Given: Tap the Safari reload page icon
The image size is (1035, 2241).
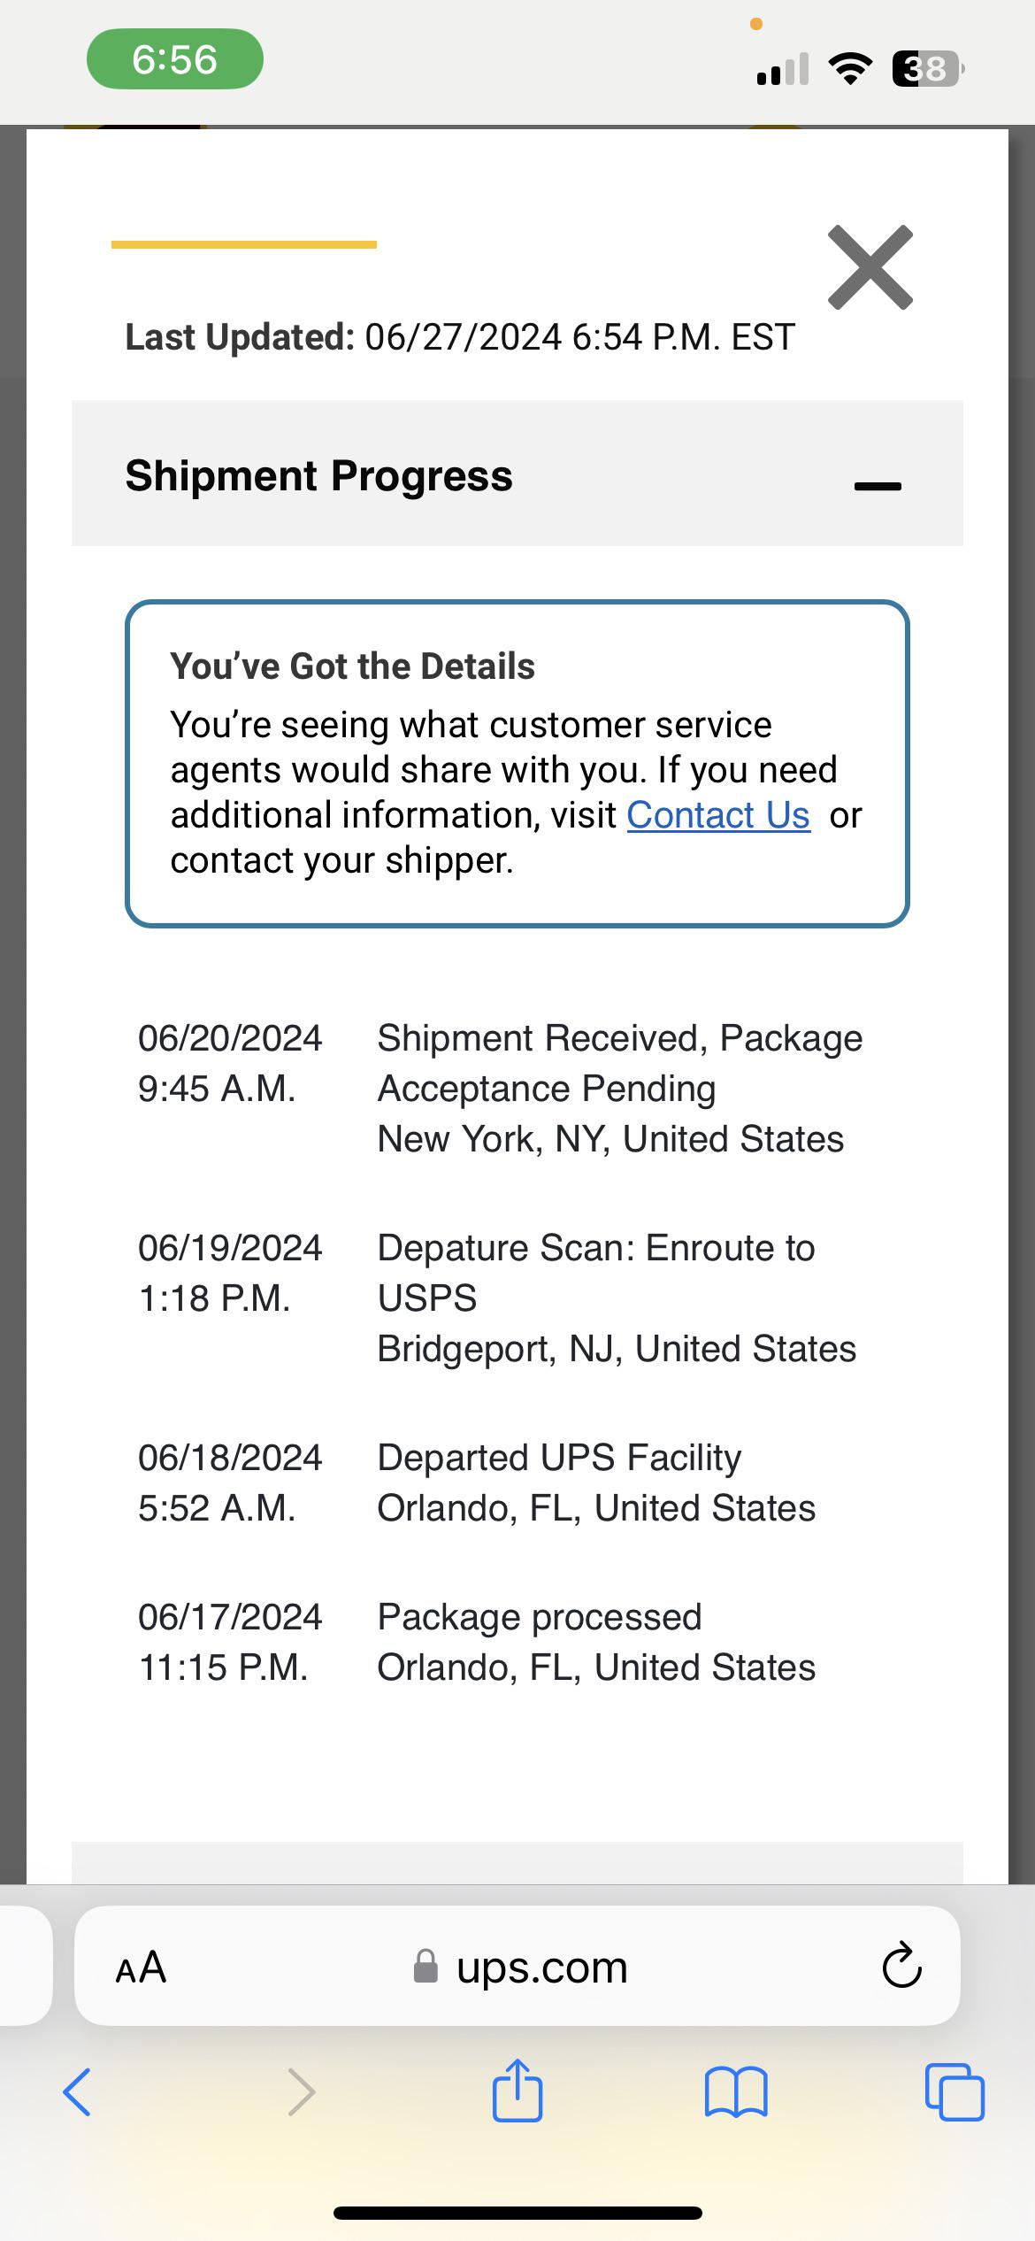Looking at the screenshot, I should coord(901,1967).
